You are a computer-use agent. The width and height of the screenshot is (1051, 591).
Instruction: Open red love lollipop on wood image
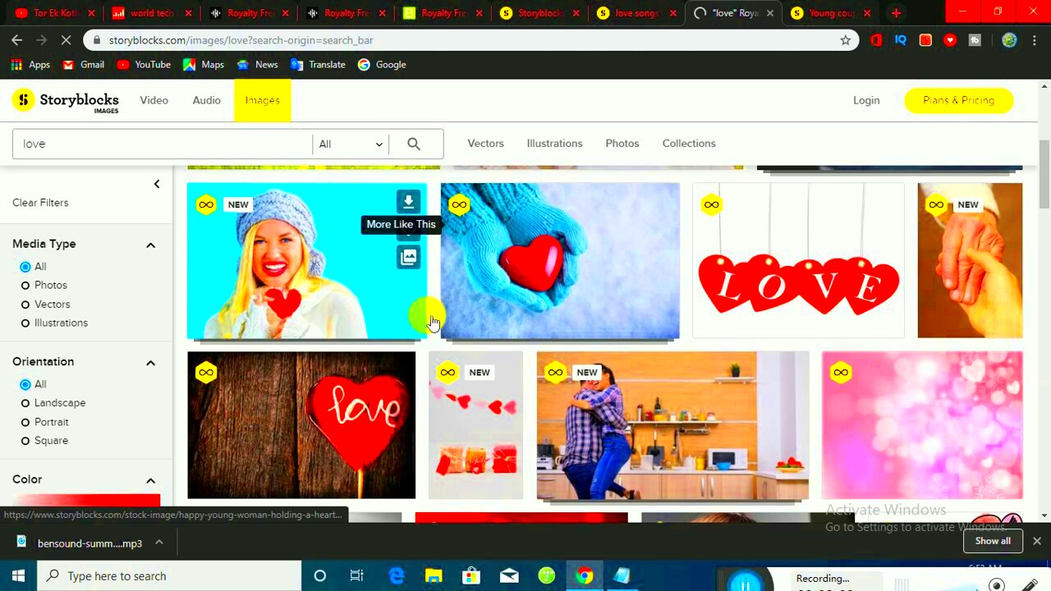[301, 425]
